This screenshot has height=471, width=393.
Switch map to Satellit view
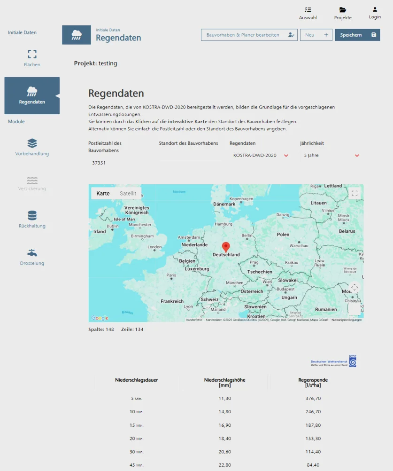pos(128,194)
